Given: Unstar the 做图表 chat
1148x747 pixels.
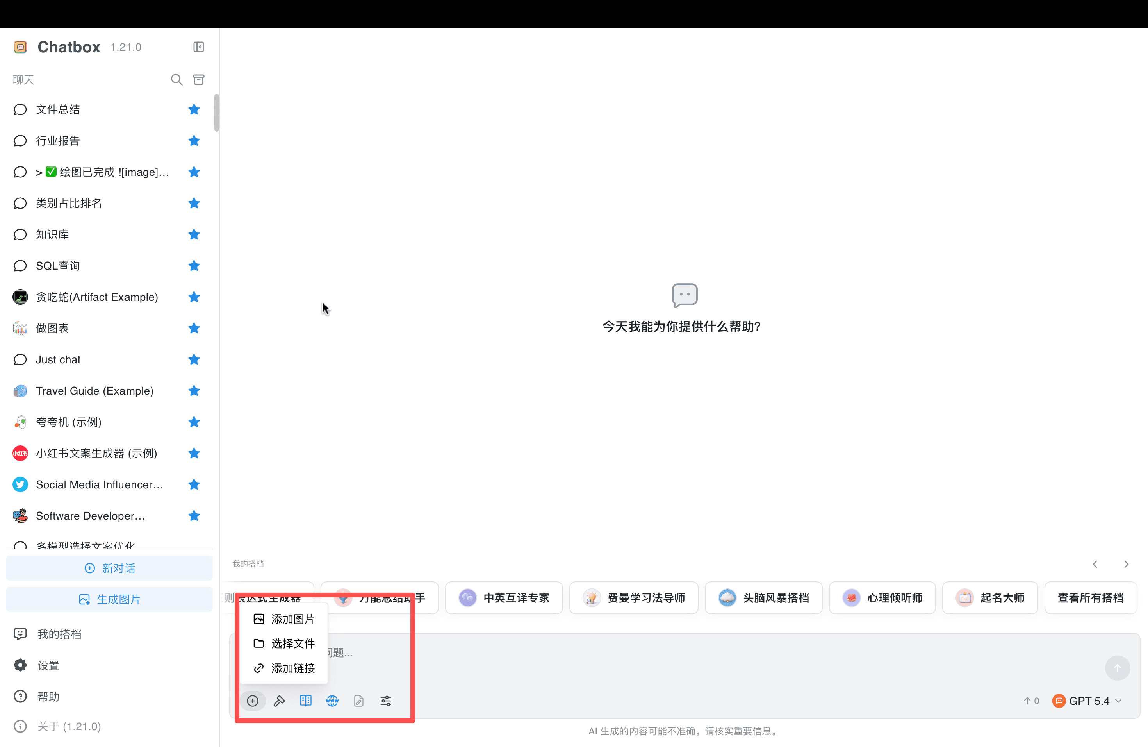Looking at the screenshot, I should point(194,328).
